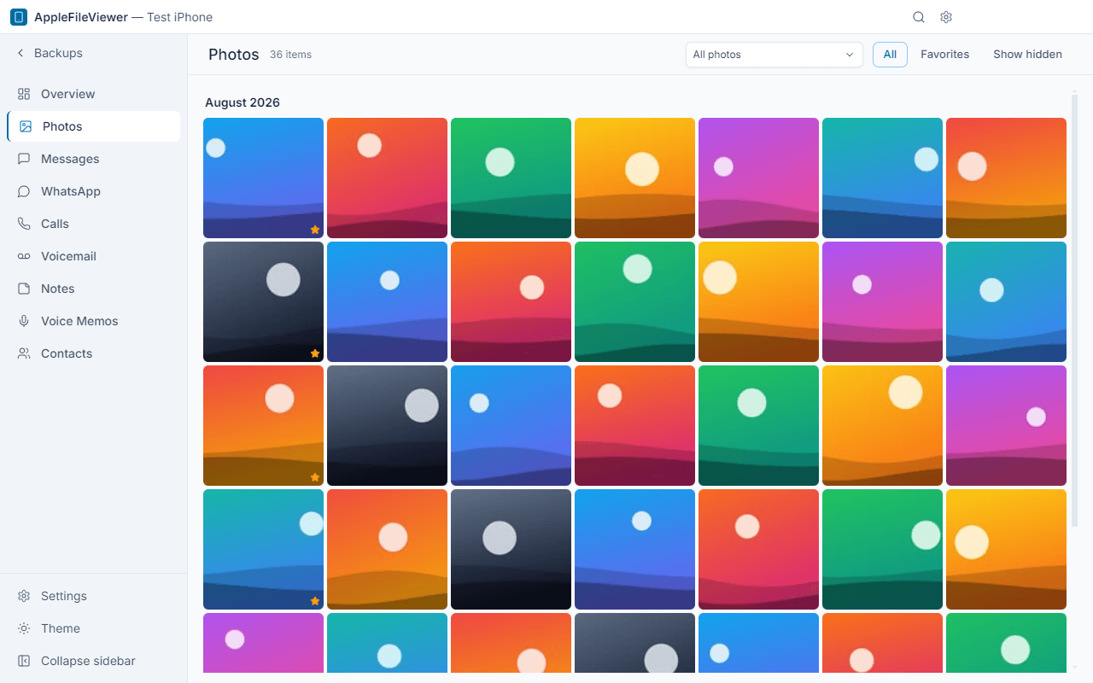Click the Theme sun icon
Image resolution: width=1093 pixels, height=683 pixels.
coord(24,628)
